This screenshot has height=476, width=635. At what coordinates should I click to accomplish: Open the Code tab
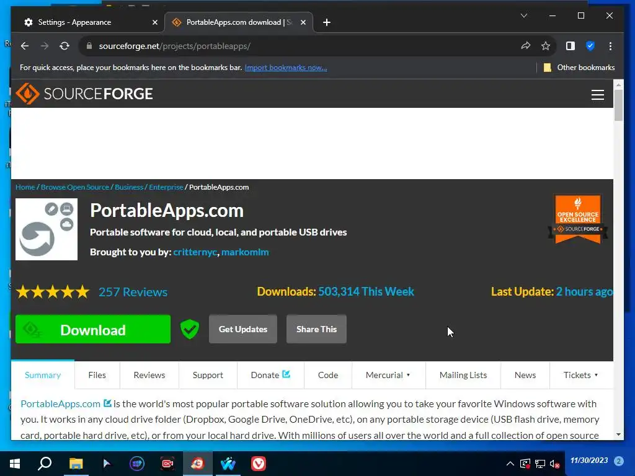tap(328, 375)
